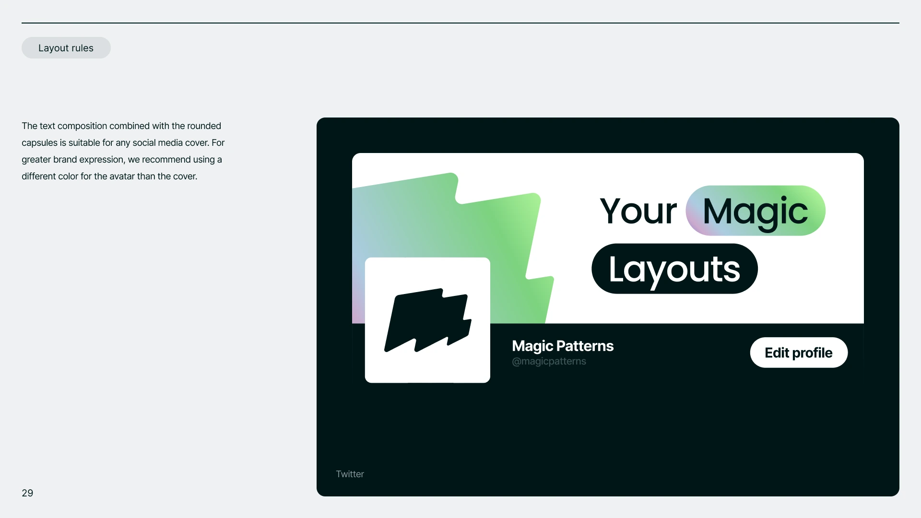Select the Layout rules pill label

66,48
